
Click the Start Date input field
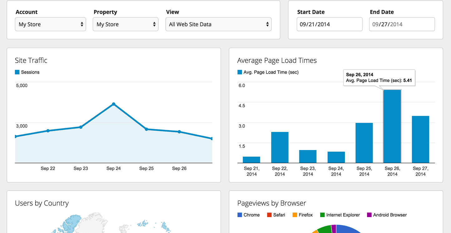point(330,24)
